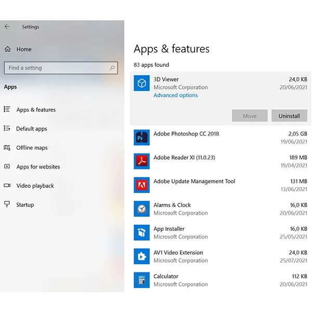Click the 112 KB size value
The image size is (312, 312).
click(x=300, y=277)
